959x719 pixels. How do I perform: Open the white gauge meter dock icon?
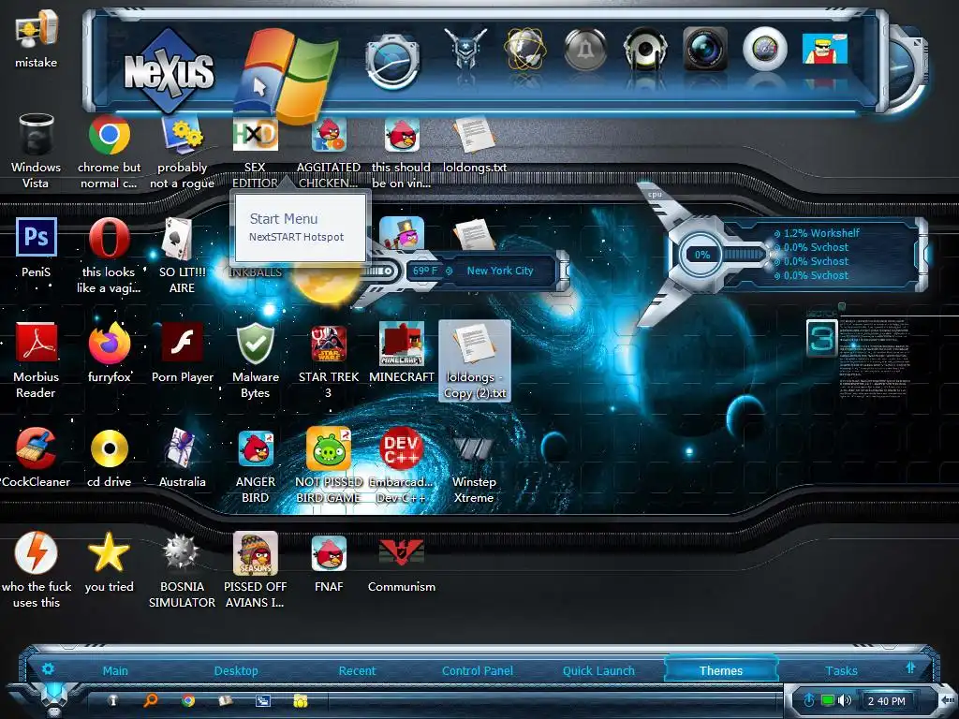[x=764, y=49]
